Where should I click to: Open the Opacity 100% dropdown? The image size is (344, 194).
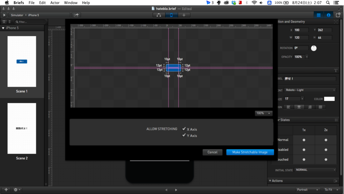pyautogui.click(x=307, y=57)
